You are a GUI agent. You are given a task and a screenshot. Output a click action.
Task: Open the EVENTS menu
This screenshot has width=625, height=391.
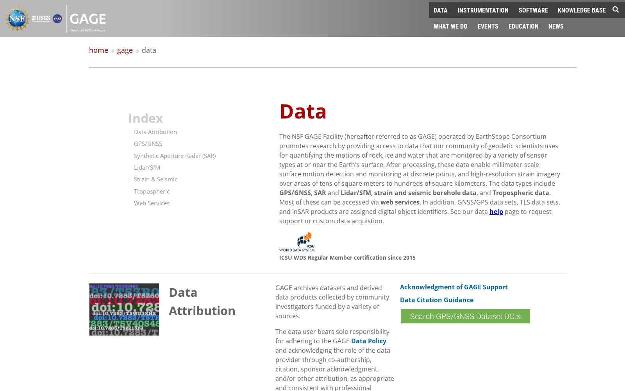488,27
